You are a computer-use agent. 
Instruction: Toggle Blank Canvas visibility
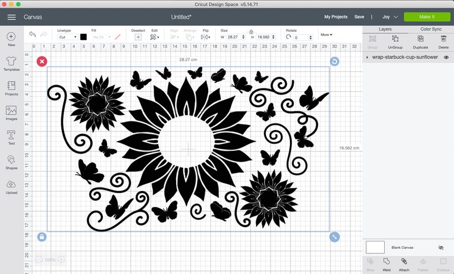441,248
